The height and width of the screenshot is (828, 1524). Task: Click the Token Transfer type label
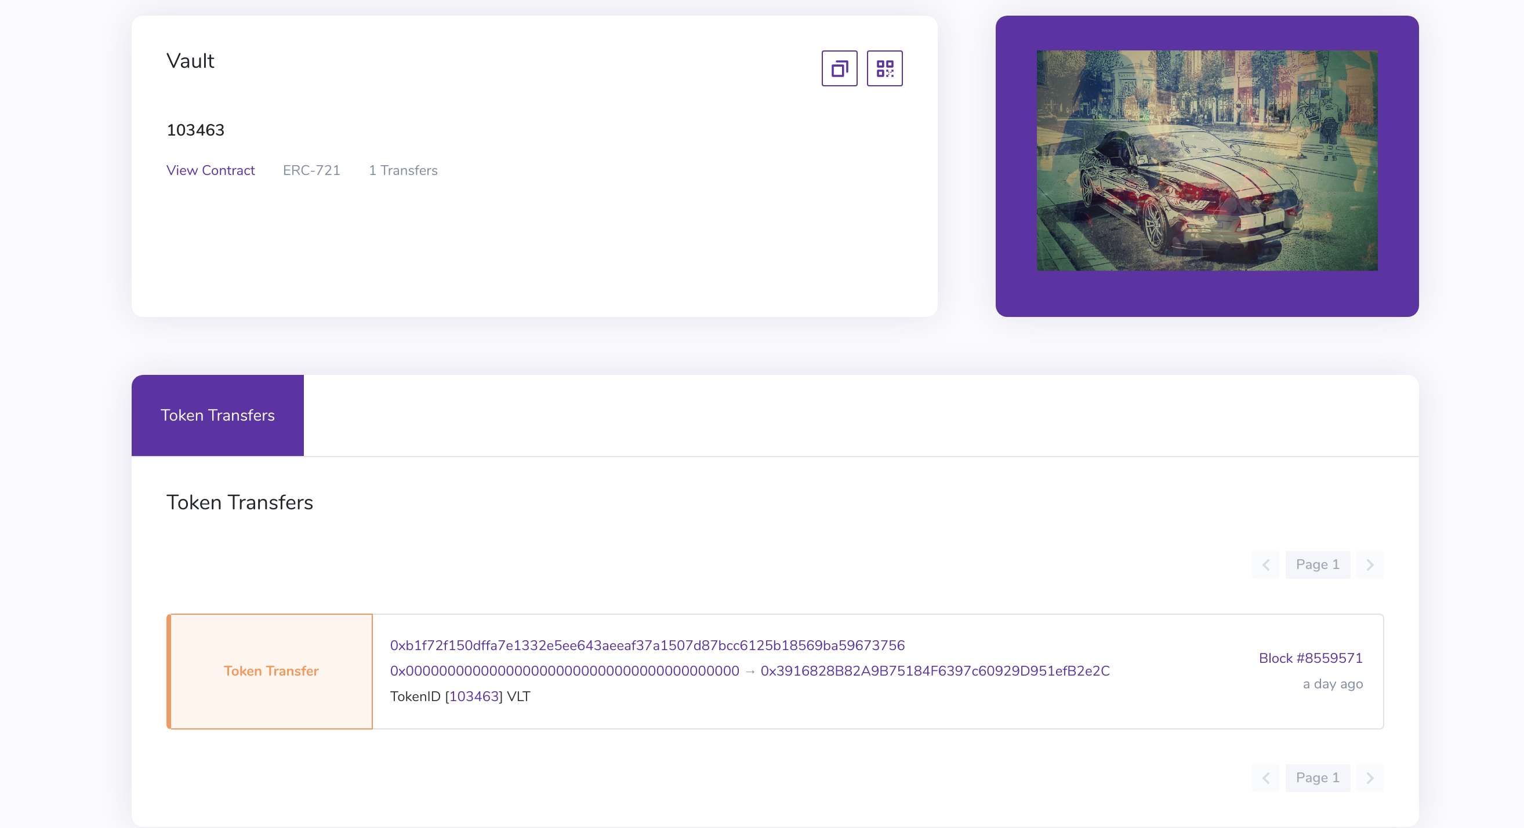coord(270,672)
